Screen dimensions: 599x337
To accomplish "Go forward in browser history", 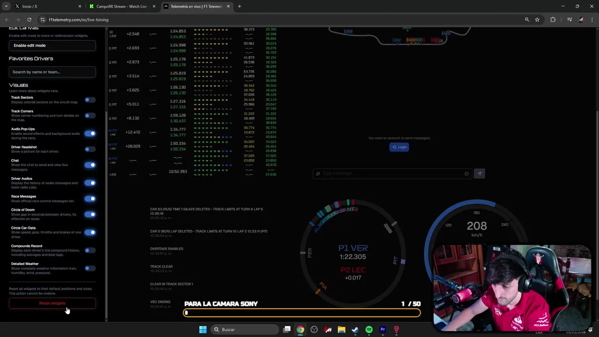I will pos(18,20).
